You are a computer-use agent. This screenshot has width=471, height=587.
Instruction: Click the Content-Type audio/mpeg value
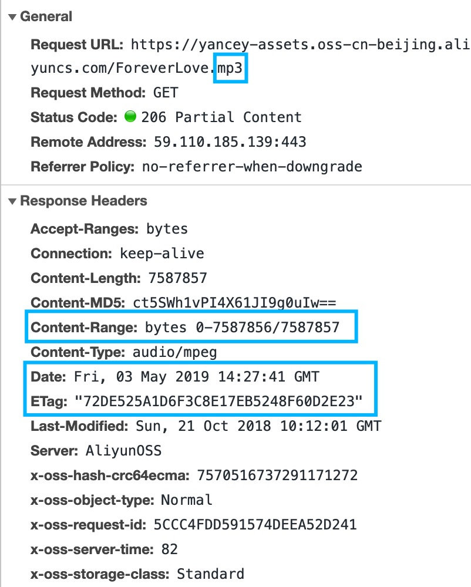point(175,352)
